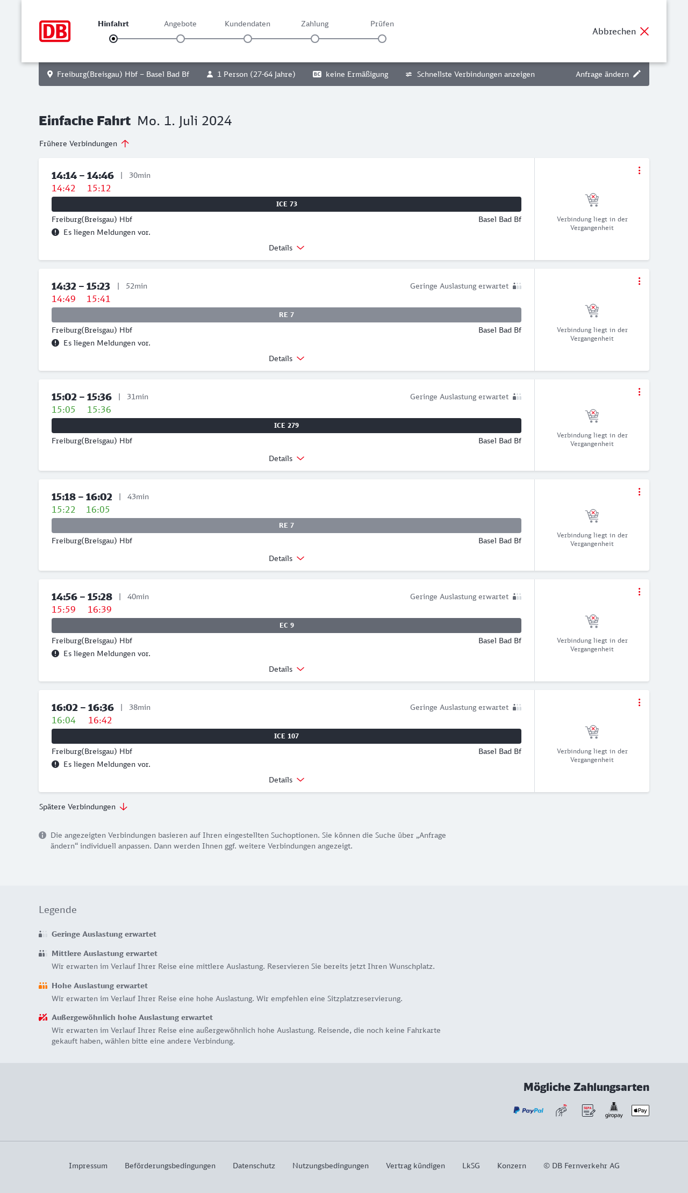Click the Kundendaten step label
The width and height of the screenshot is (688, 1193).
pyautogui.click(x=247, y=24)
